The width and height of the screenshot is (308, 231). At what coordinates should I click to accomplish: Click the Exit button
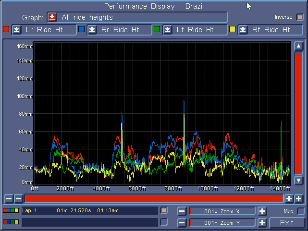click(x=287, y=223)
